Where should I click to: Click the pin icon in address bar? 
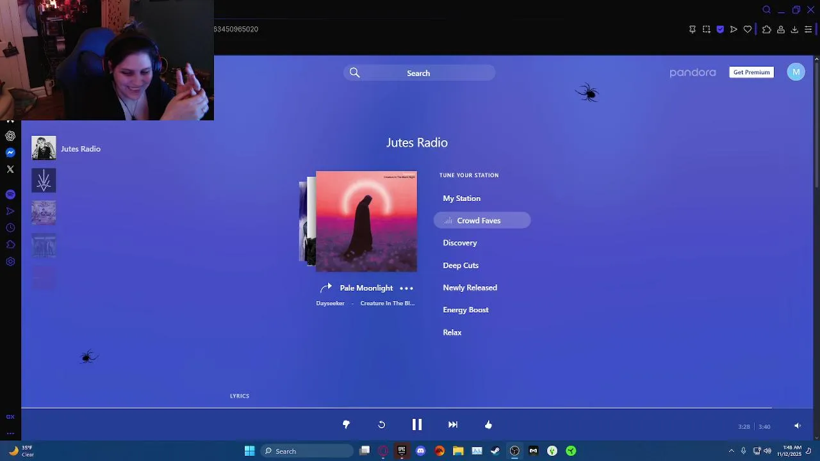point(693,29)
